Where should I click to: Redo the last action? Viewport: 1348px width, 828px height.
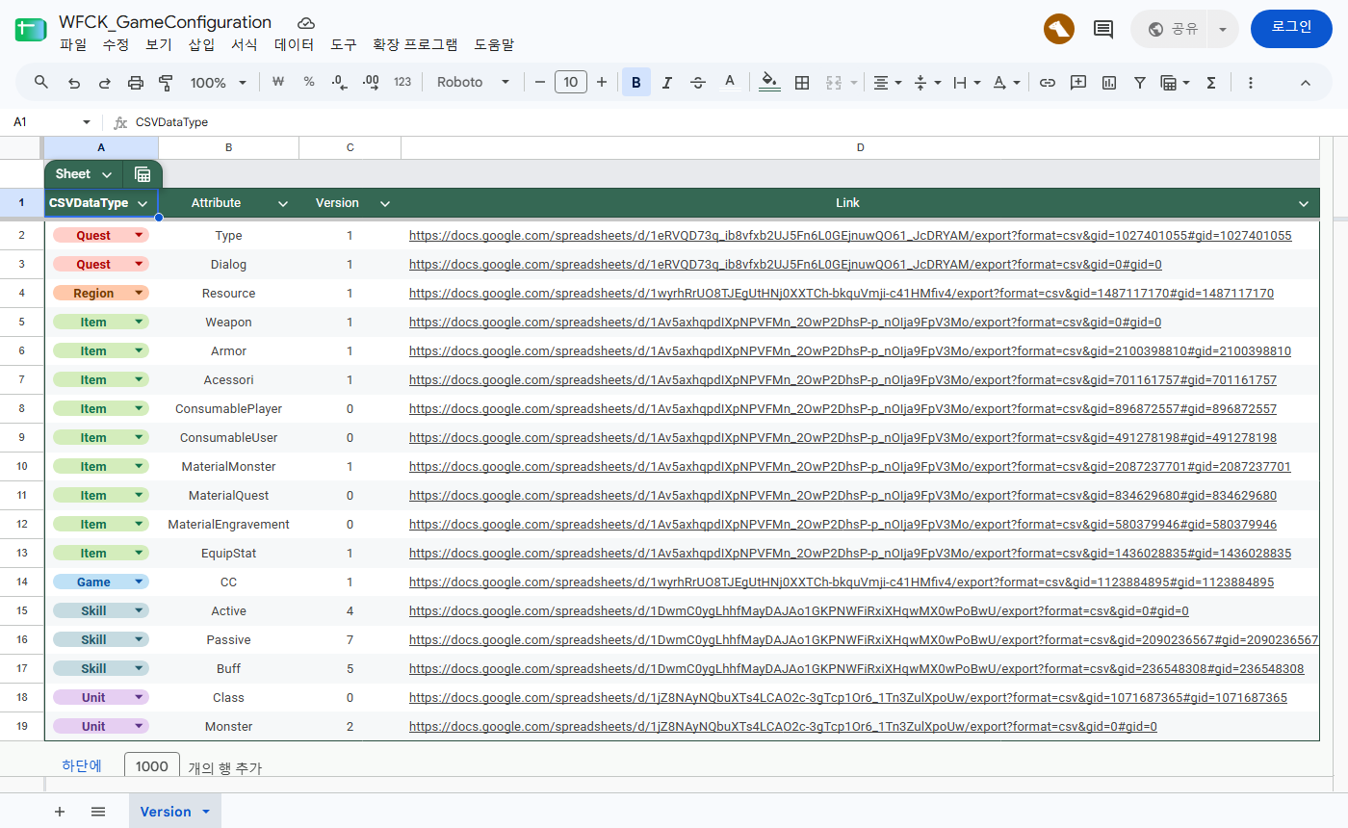[x=104, y=83]
